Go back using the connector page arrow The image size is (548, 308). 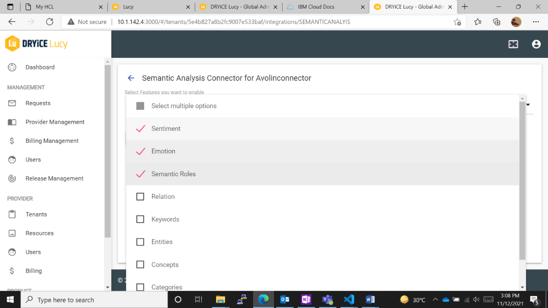coord(131,78)
